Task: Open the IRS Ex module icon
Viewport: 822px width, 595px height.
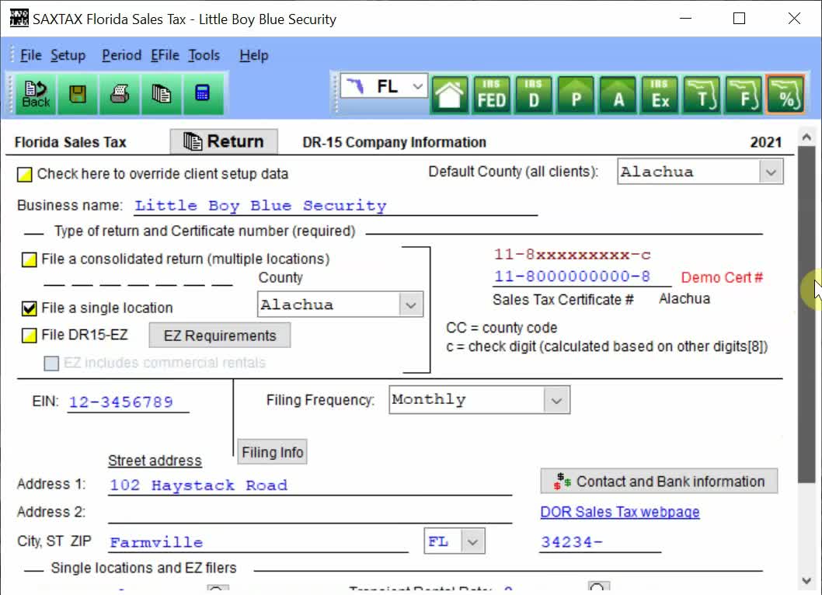Action: pyautogui.click(x=660, y=95)
